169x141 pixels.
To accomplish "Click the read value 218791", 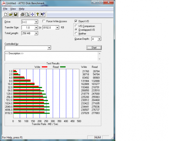I will point(96,87).
